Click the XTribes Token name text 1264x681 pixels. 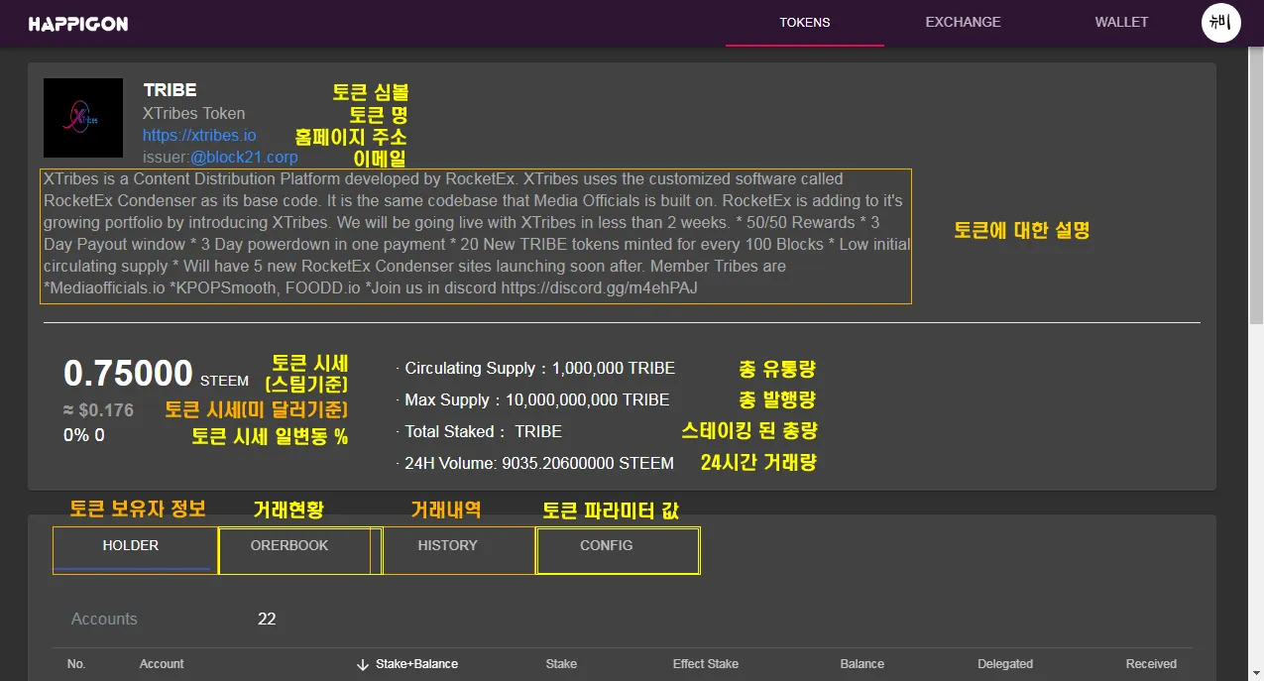click(193, 114)
